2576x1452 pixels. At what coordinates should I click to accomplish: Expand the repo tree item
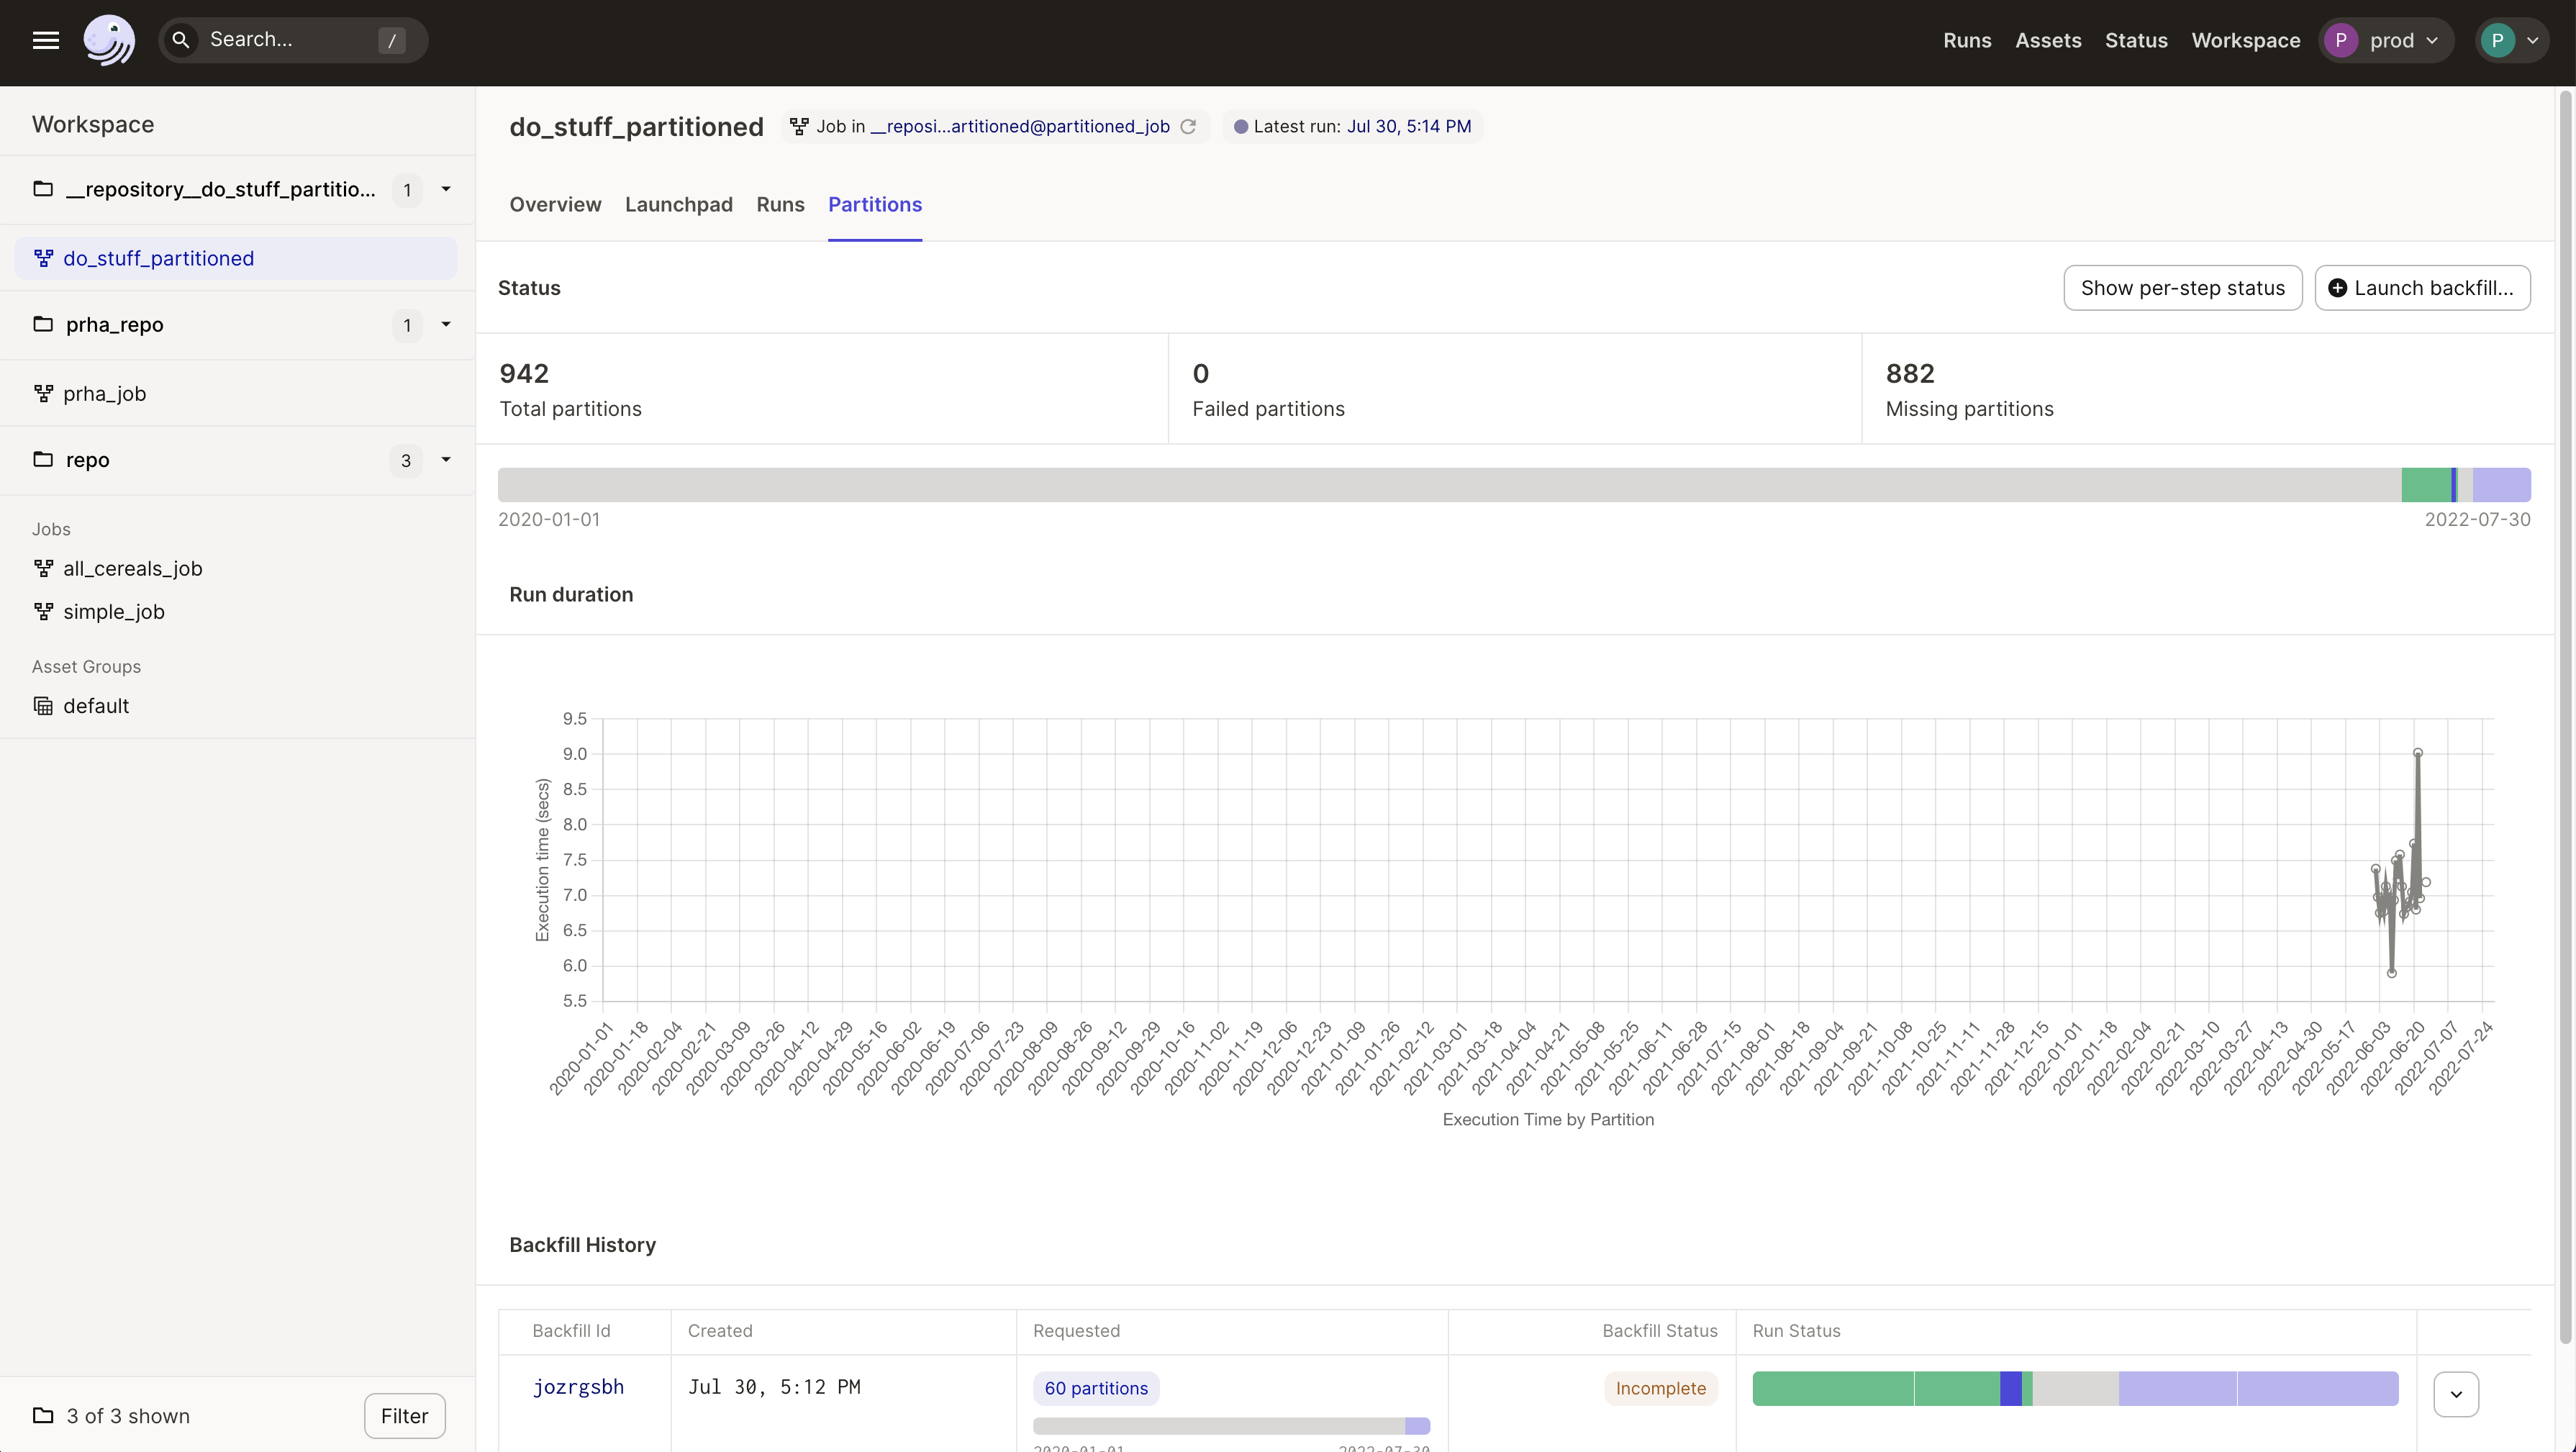pos(447,460)
